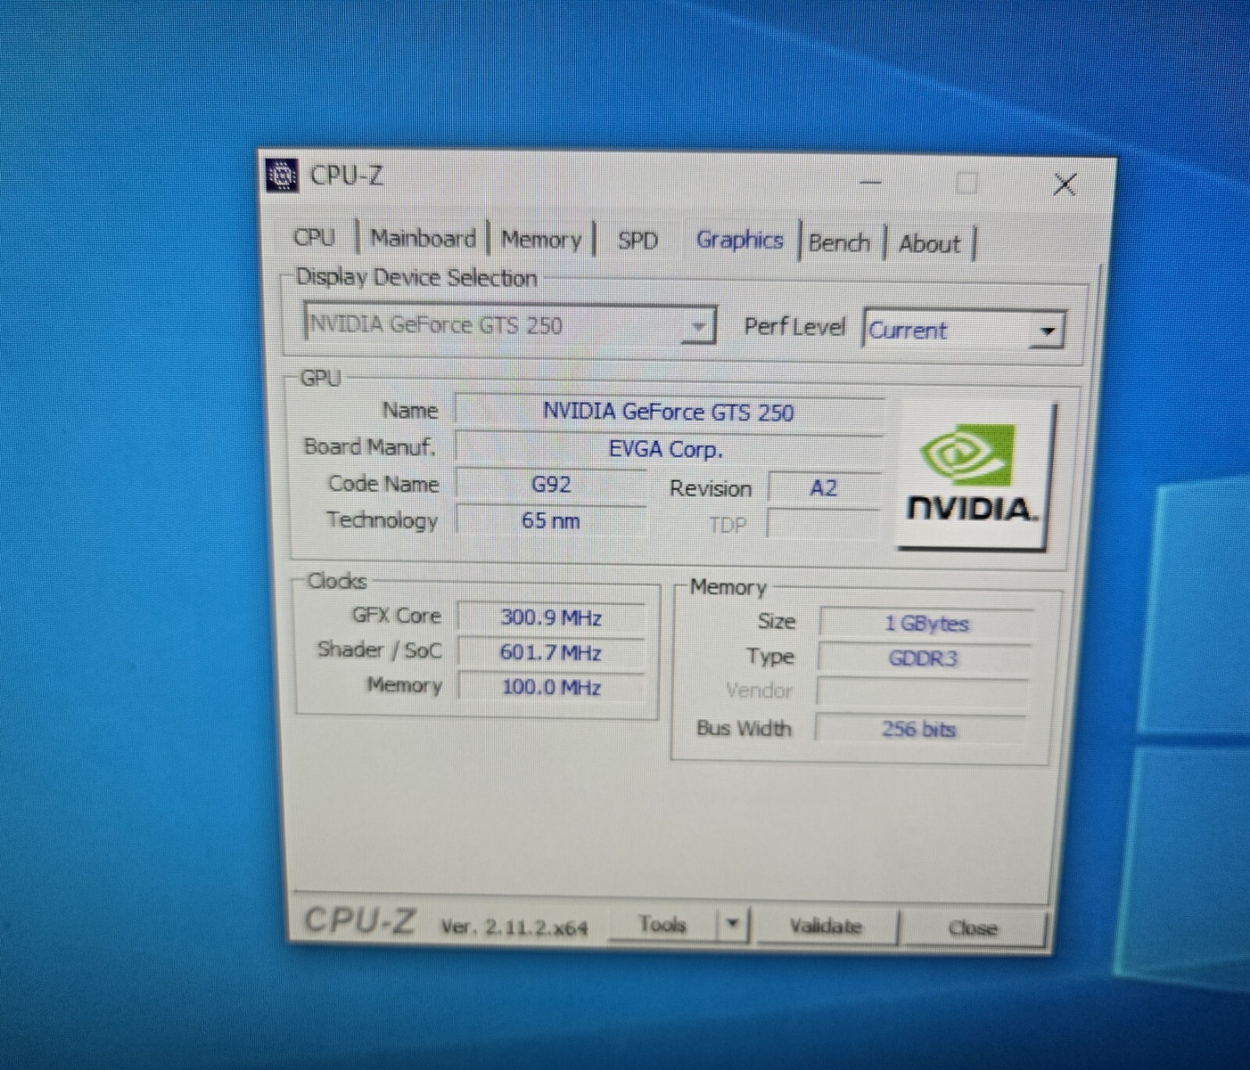
Task: Click the Tools button
Action: click(662, 925)
